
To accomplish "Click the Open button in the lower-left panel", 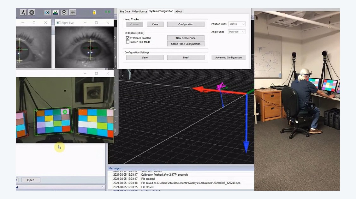I will 31,180.
